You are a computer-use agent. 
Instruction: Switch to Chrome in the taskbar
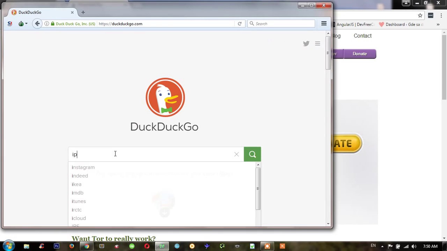[x=87, y=246]
